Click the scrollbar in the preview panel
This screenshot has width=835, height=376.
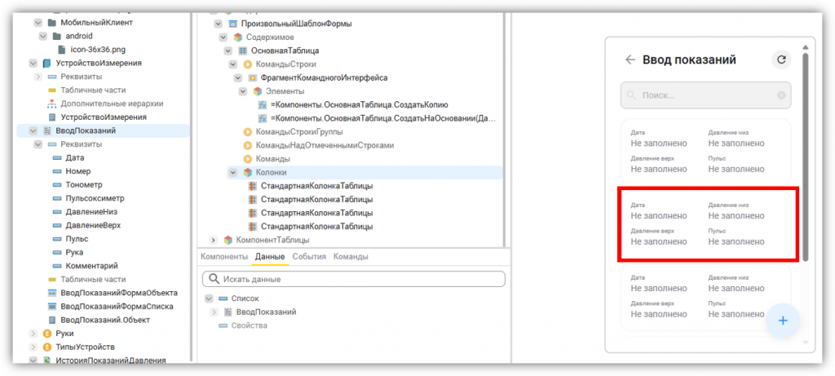click(805, 157)
